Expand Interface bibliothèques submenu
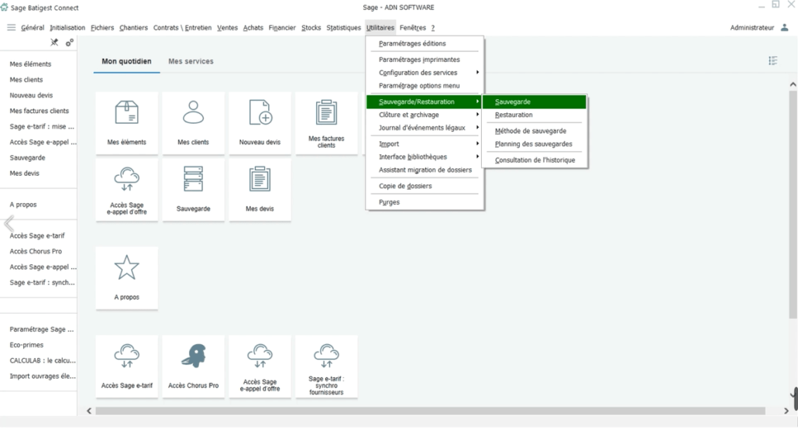 tap(425, 157)
